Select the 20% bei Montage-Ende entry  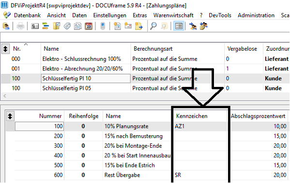(x=133, y=146)
